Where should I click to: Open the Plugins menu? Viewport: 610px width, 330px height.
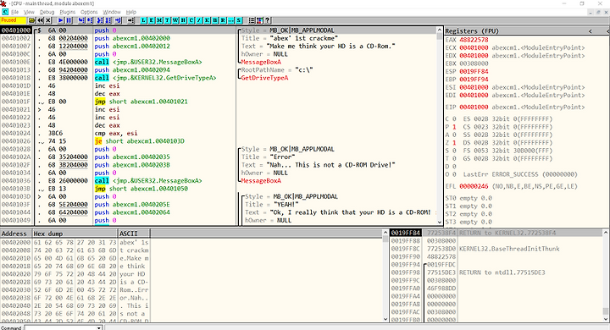(68, 12)
